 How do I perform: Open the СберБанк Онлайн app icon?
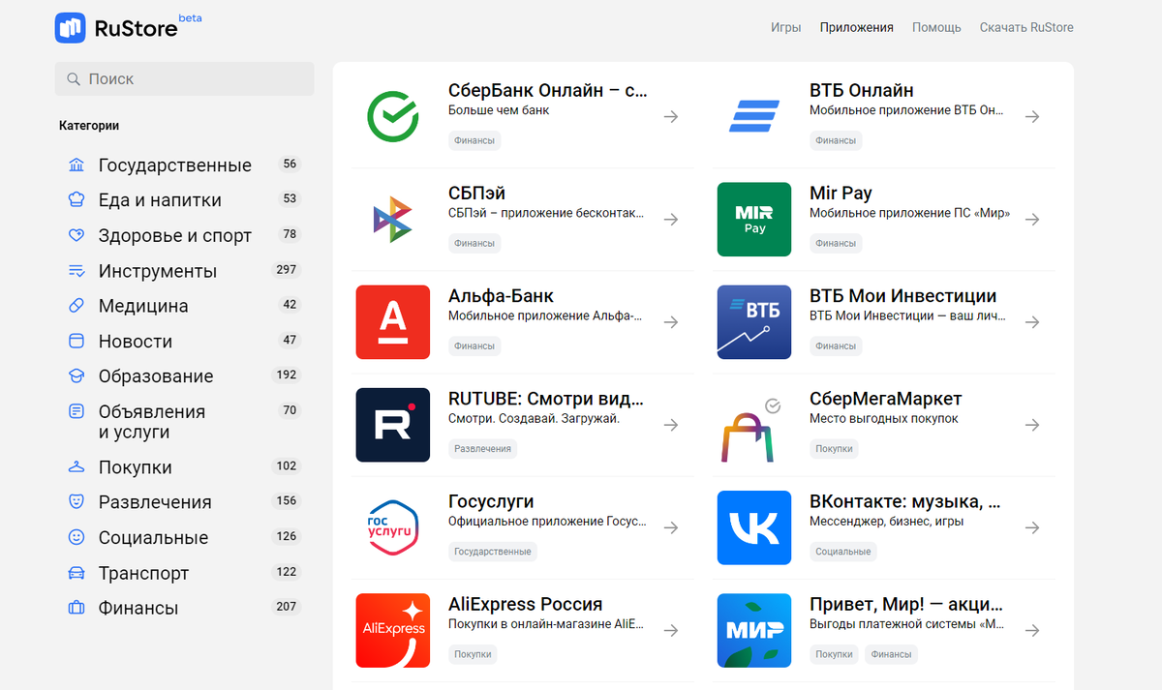tap(393, 116)
